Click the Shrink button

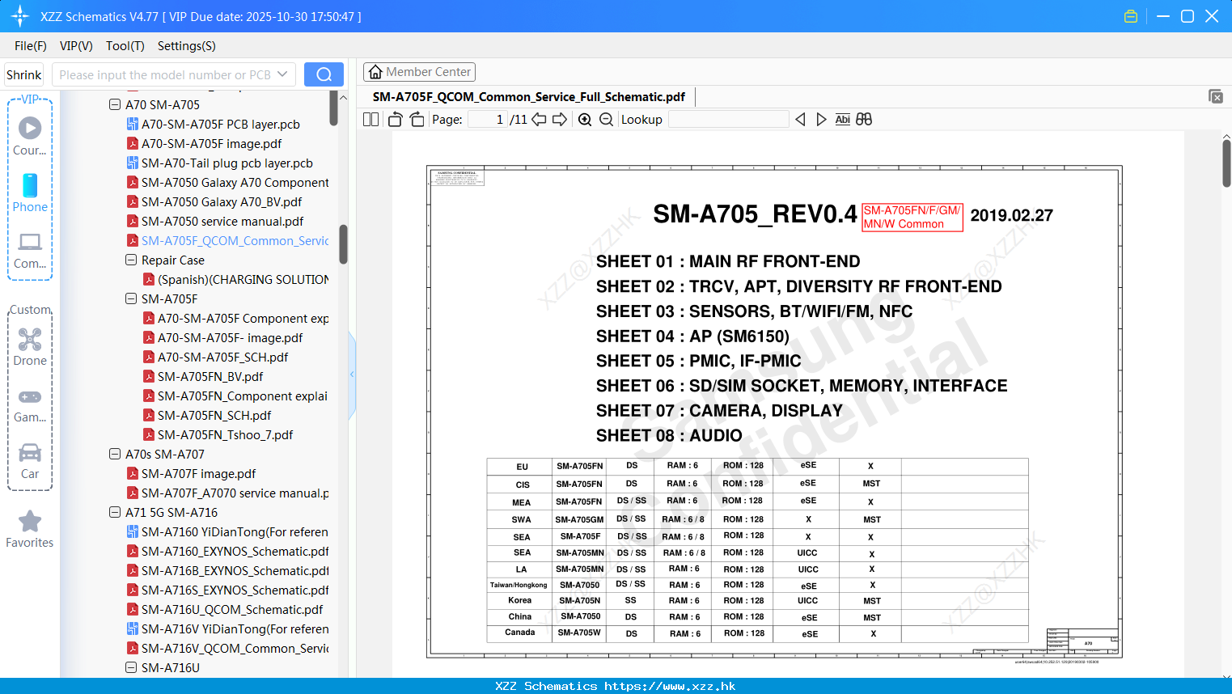tap(24, 74)
